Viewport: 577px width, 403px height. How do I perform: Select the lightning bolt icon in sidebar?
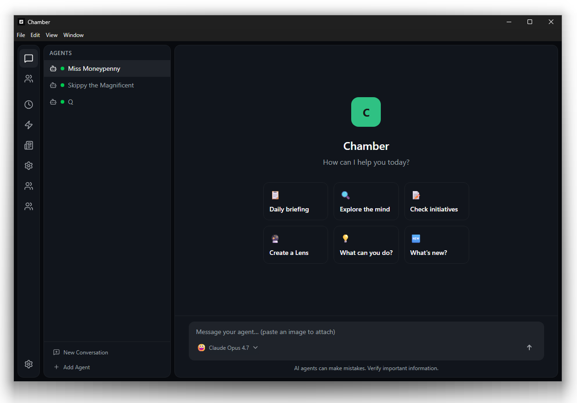[29, 125]
